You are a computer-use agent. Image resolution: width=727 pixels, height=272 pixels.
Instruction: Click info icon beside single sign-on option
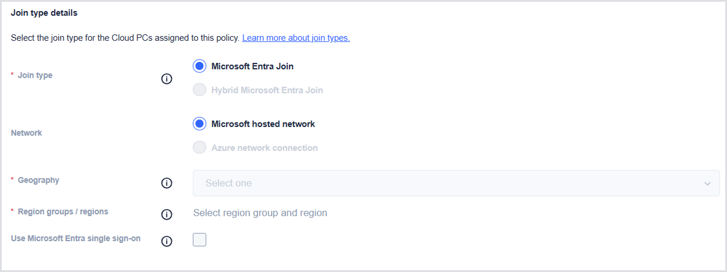coord(167,241)
